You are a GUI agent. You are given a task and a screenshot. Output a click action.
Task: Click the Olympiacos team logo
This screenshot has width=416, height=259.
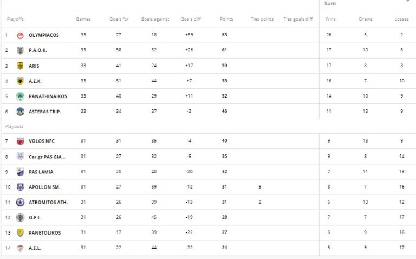pyautogui.click(x=20, y=35)
